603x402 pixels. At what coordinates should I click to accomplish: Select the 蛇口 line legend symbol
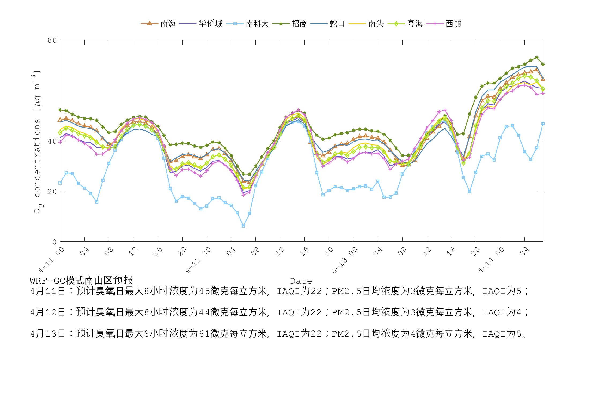pyautogui.click(x=319, y=24)
